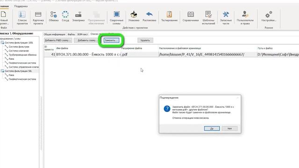This screenshot has width=299, height=168.
Task: Select Рама under Система фильтрации 100L
Action: [x=11, y=59]
